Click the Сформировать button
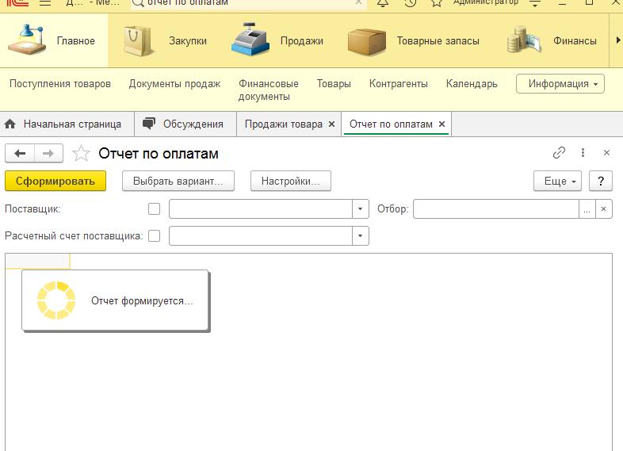The height and width of the screenshot is (451, 623). tap(55, 182)
